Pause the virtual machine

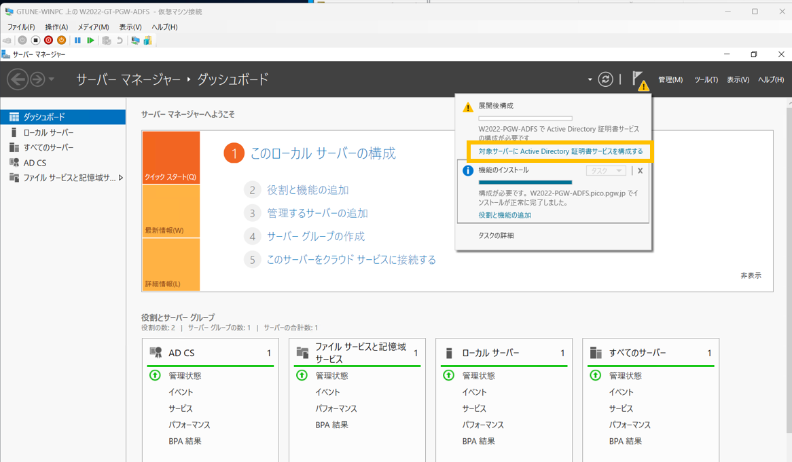click(77, 40)
